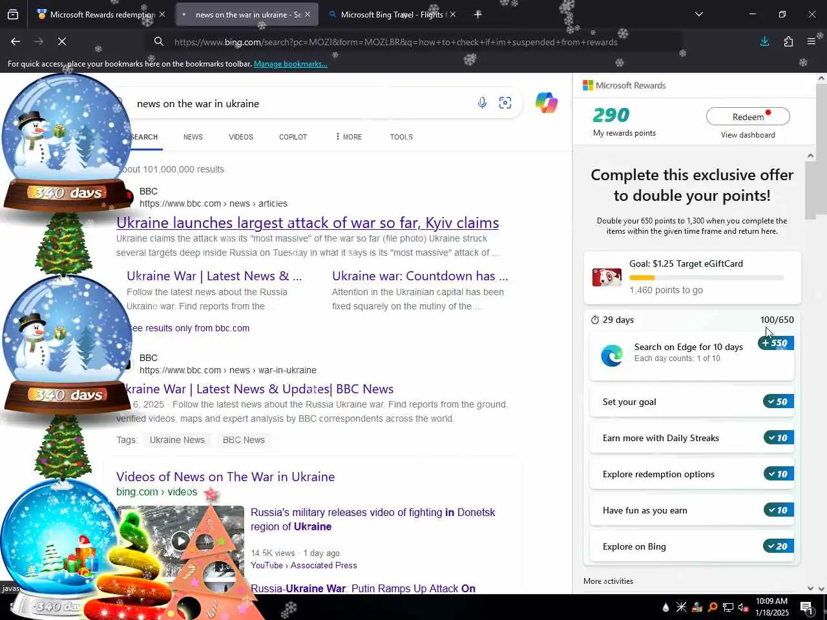This screenshot has height=620, width=827.
Task: Select the VIDEOS search tab
Action: click(x=241, y=137)
